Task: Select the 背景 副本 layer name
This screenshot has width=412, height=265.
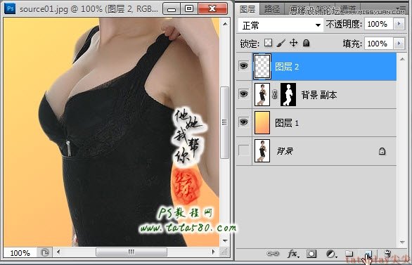Action: pos(319,95)
